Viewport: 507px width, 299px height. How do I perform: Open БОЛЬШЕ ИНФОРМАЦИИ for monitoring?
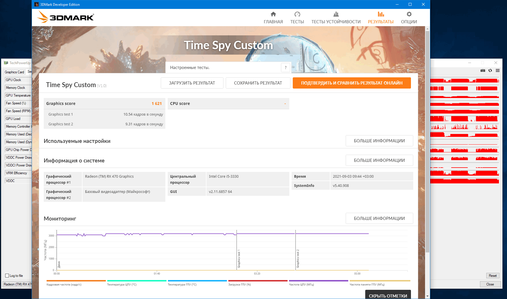click(x=379, y=218)
